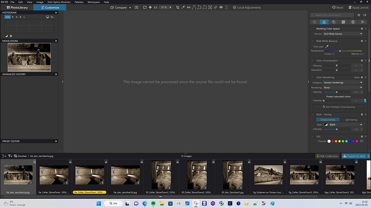Click the Search for corrections field

[332, 15]
